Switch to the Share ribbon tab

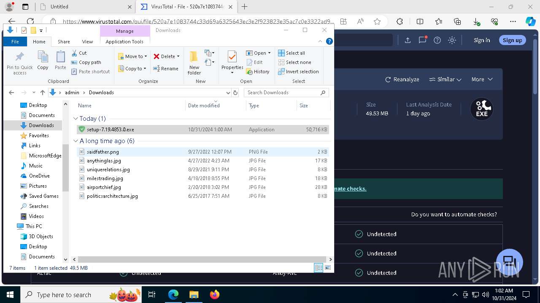click(64, 42)
